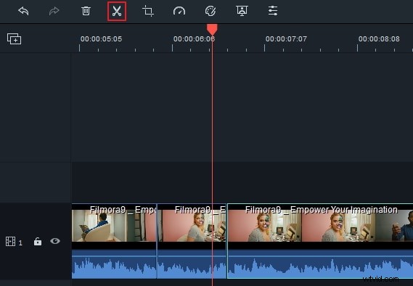Open the Edit adjustment sliders icon
This screenshot has width=413, height=286.
(273, 11)
